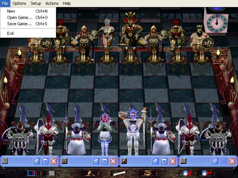238x178 pixels.
Task: Restore the second minimized window
Action: click(x=96, y=161)
